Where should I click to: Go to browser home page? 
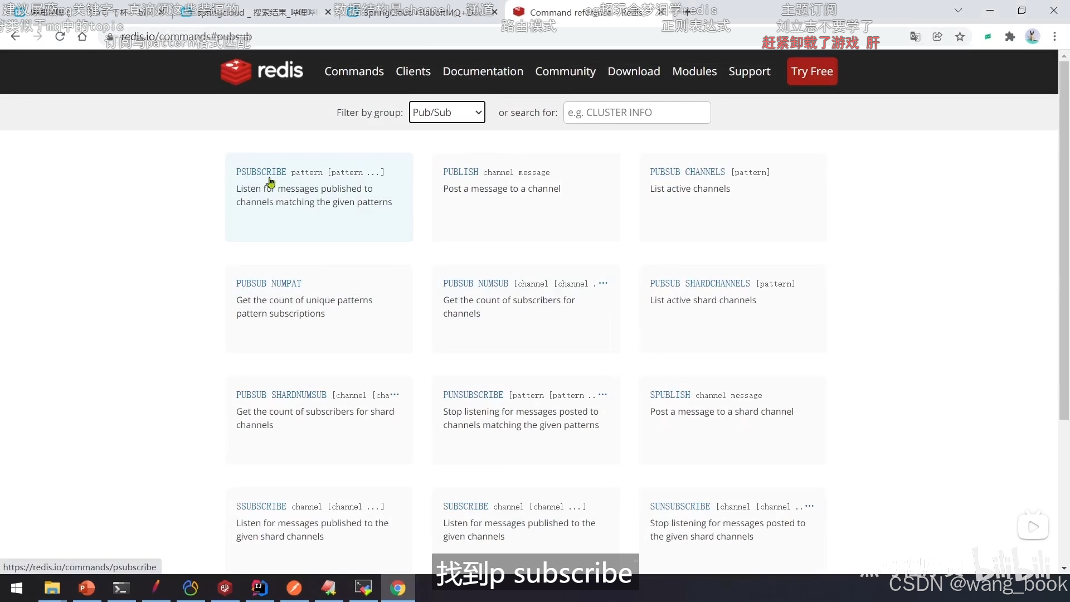tap(82, 37)
